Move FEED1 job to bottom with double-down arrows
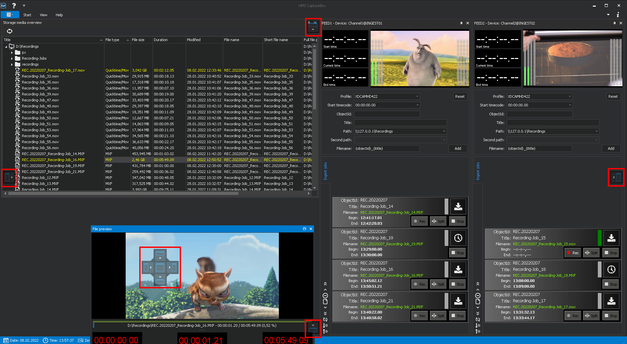 point(325,314)
